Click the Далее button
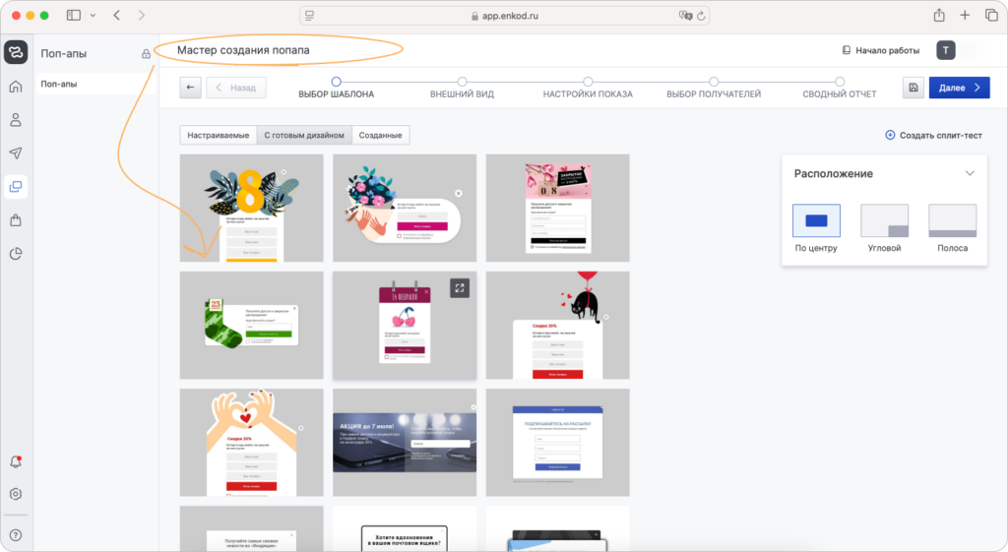Screen dimensions: 1008x552 959,88
